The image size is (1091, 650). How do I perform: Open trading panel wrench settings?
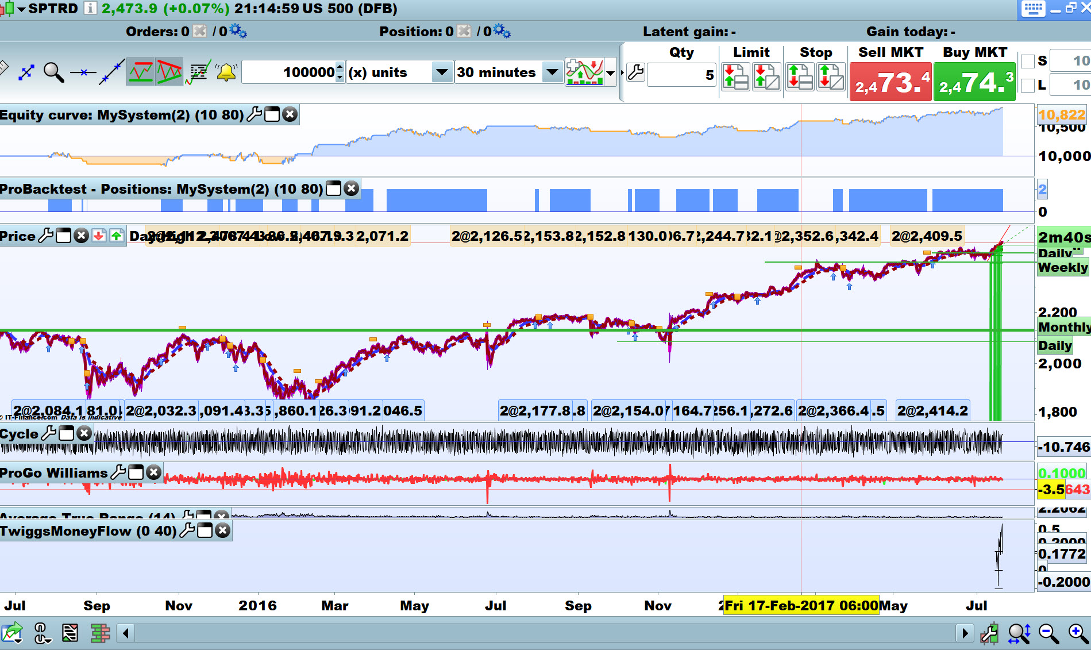click(x=635, y=73)
